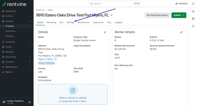Expand the Accounting menu chevron

[x=30, y=57]
